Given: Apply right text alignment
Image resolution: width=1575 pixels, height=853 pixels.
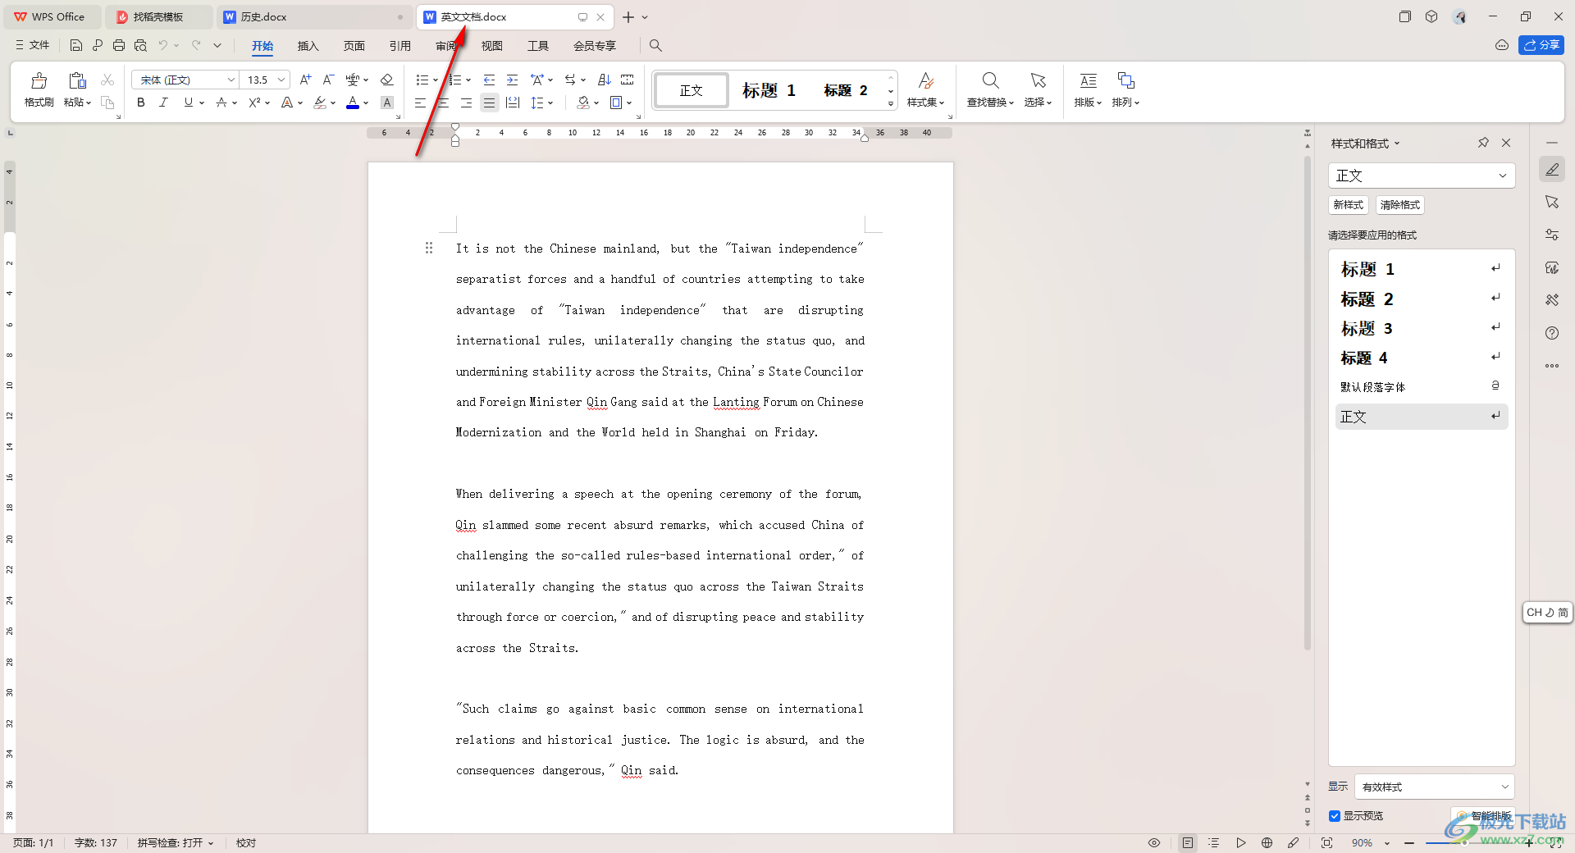Looking at the screenshot, I should (466, 103).
